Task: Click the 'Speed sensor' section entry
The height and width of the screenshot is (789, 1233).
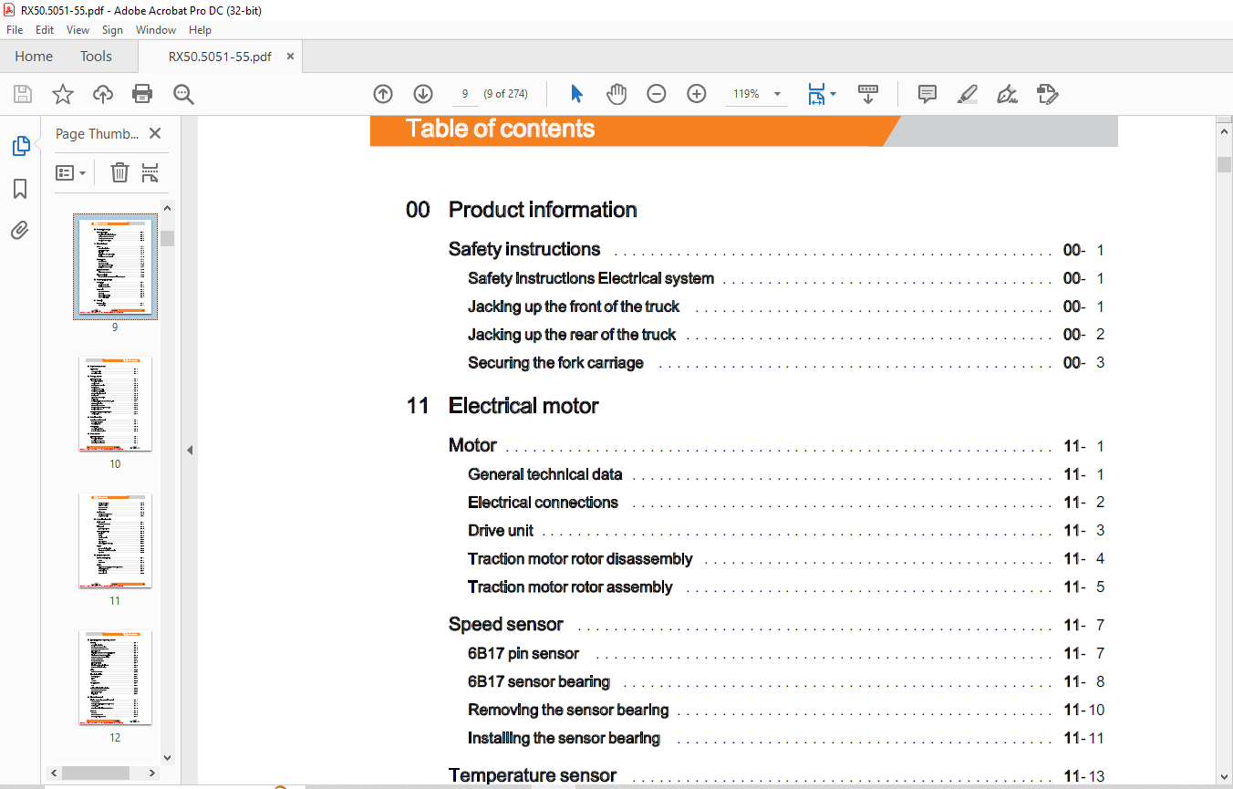Action: pyautogui.click(x=506, y=625)
